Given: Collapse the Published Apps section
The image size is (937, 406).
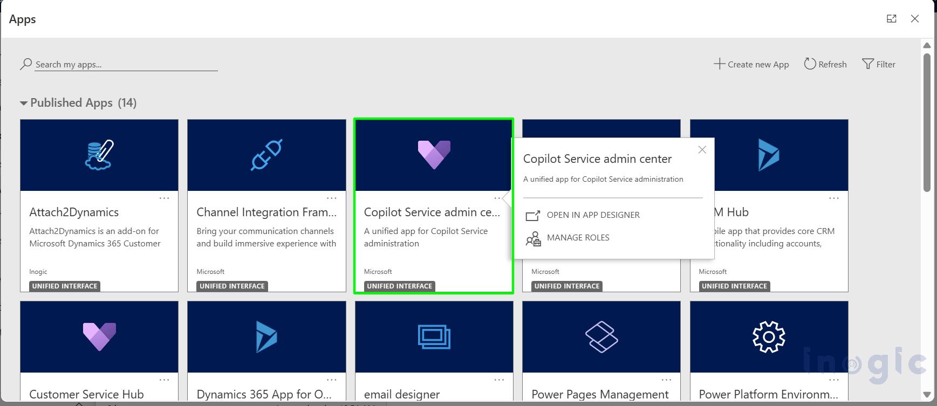Looking at the screenshot, I should click(24, 103).
